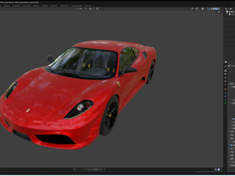Switch to the Texture Paint workspace

click(26, 6)
